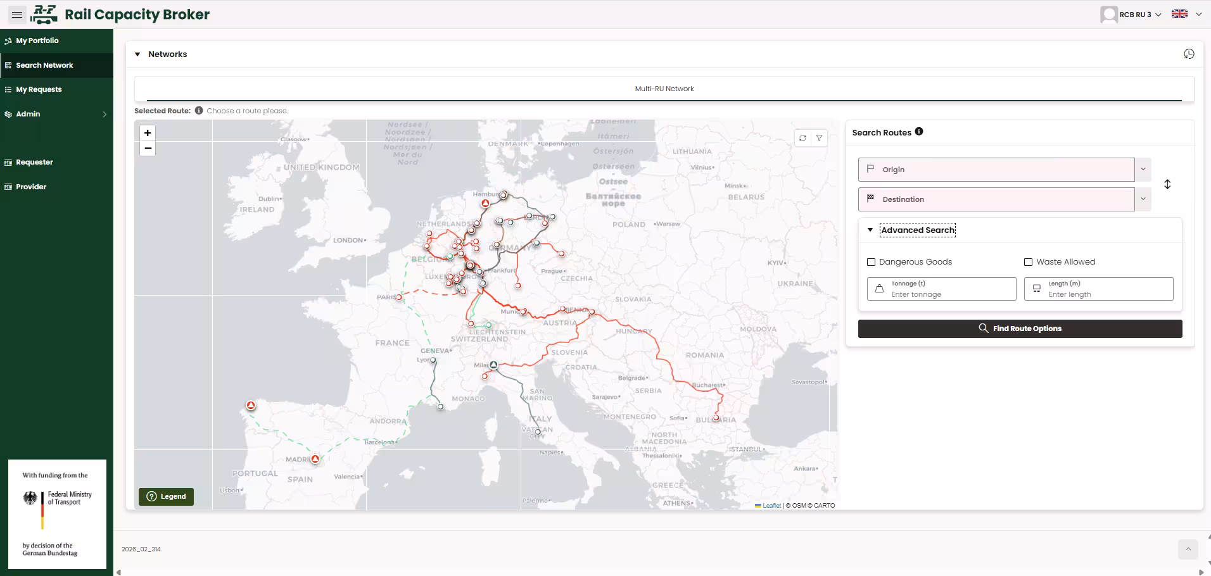The height and width of the screenshot is (576, 1211).
Task: Open My Requests page
Action: pyautogui.click(x=56, y=89)
